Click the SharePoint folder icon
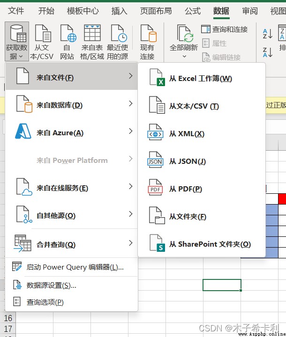The height and width of the screenshot is (337, 286). coord(157,243)
